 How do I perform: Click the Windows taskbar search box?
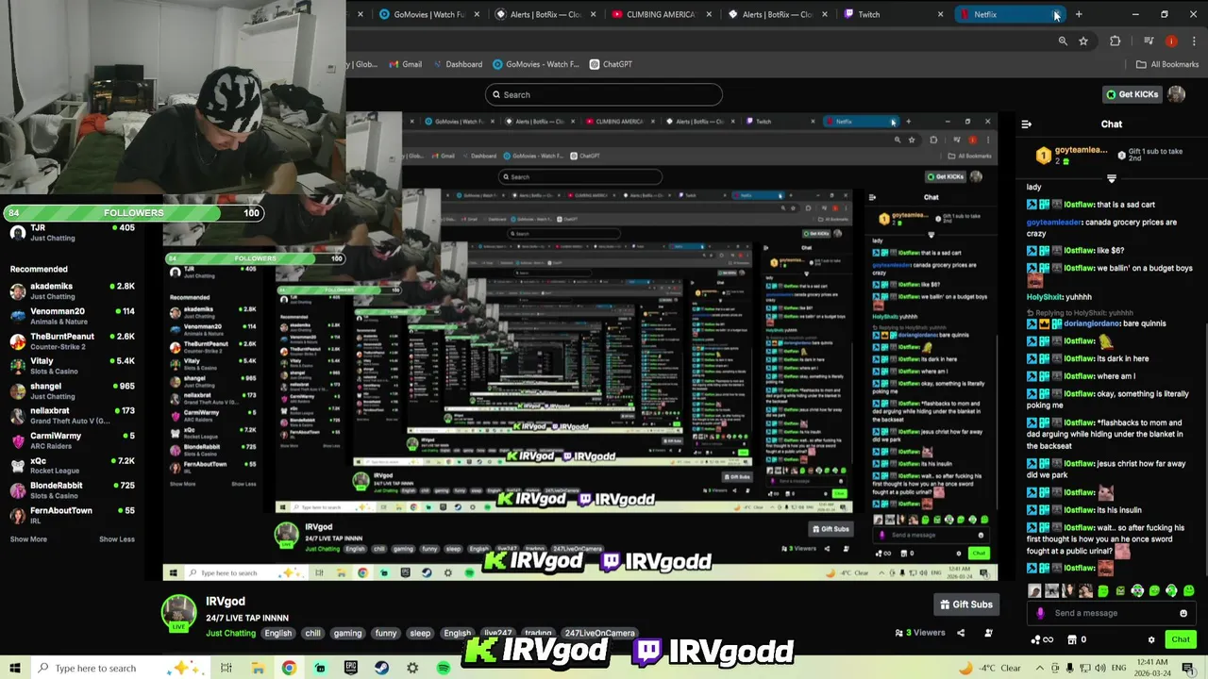123,668
